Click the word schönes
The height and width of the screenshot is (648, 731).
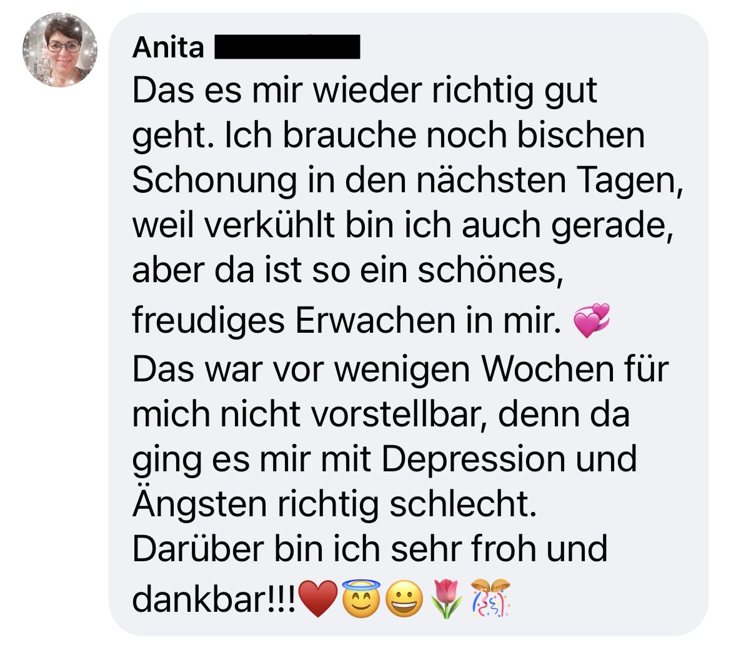[490, 271]
